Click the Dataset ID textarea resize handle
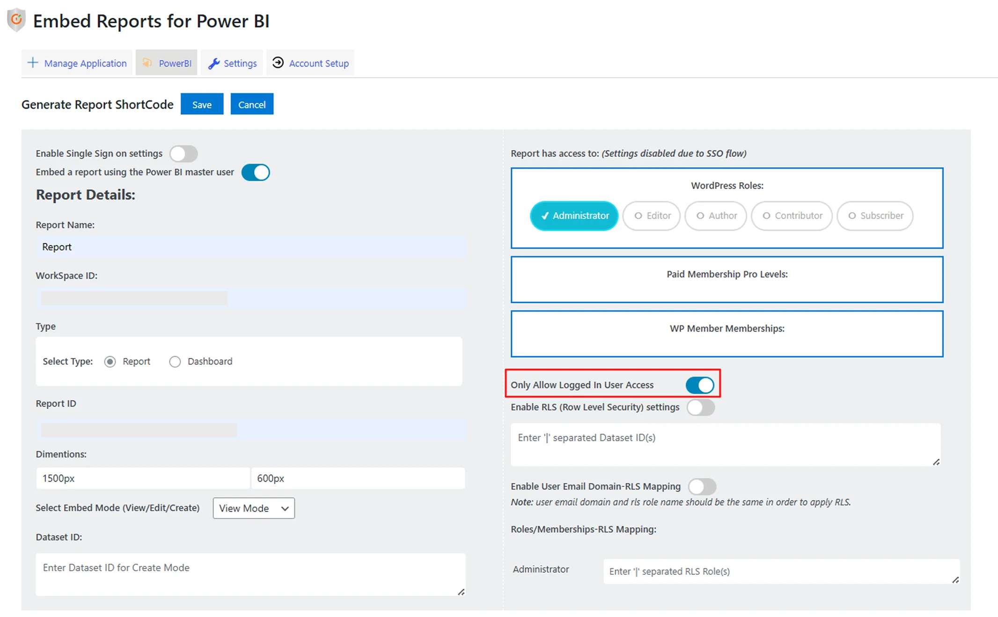This screenshot has width=998, height=617. [x=461, y=592]
